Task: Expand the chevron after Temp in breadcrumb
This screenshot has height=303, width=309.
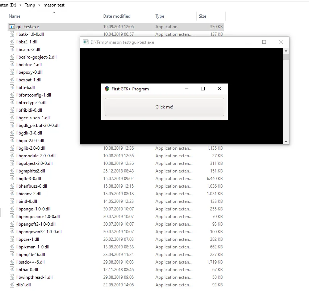Action: tap(39, 5)
